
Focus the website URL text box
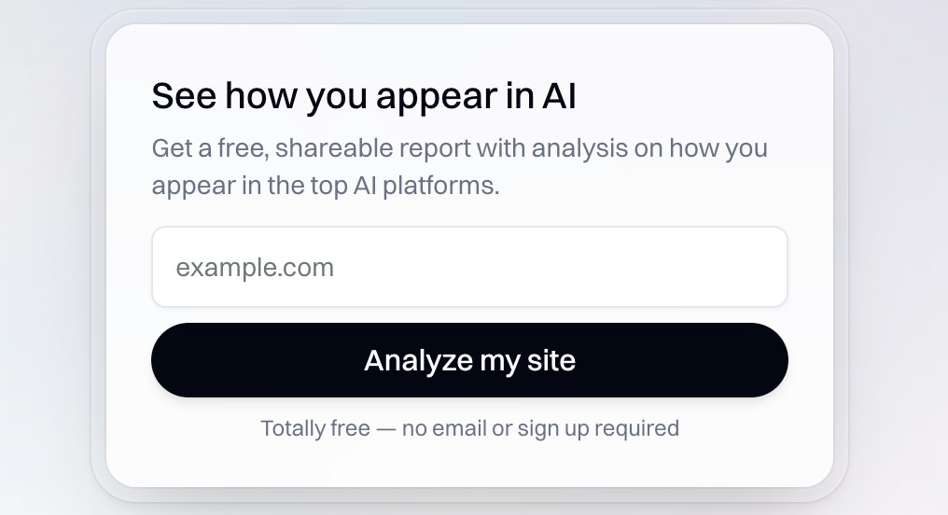[469, 268]
